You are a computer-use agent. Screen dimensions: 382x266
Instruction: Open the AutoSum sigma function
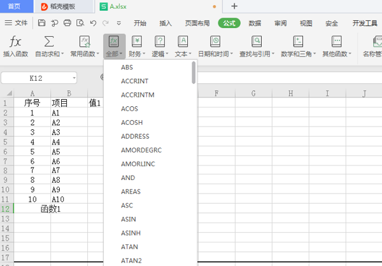pyautogui.click(x=49, y=41)
